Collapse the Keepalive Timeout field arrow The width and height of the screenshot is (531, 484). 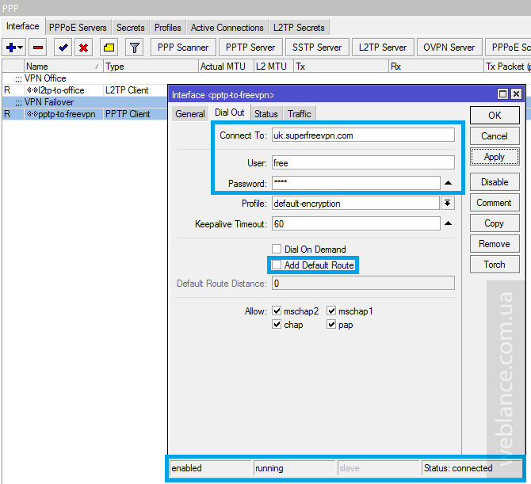coord(448,223)
